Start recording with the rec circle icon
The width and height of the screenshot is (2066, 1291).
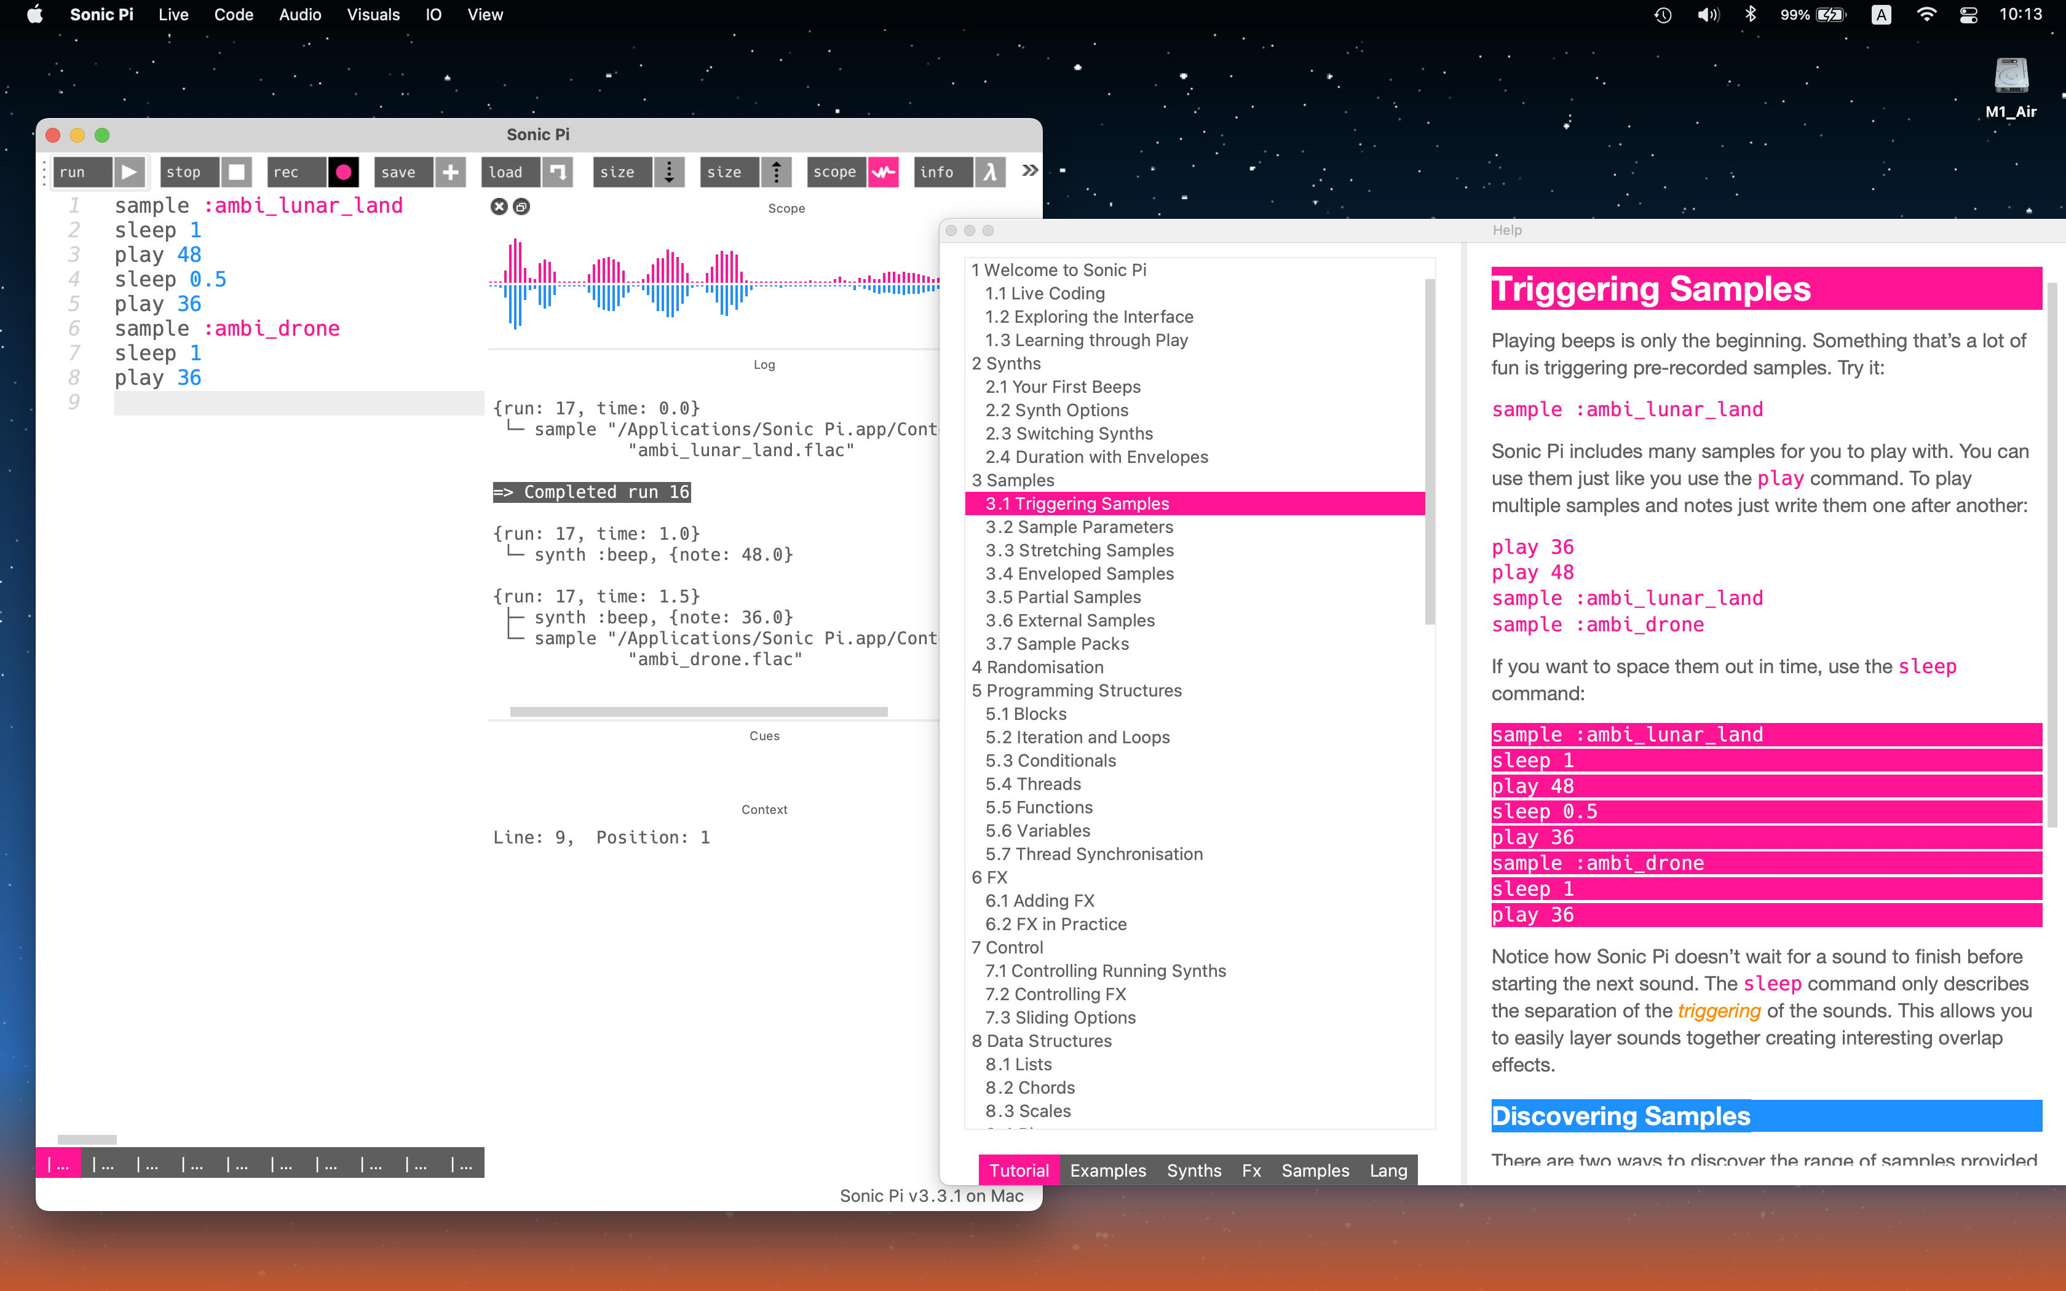click(343, 172)
